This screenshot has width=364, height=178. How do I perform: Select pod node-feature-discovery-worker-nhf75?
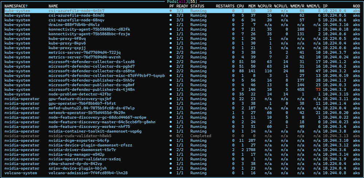coord(182,126)
